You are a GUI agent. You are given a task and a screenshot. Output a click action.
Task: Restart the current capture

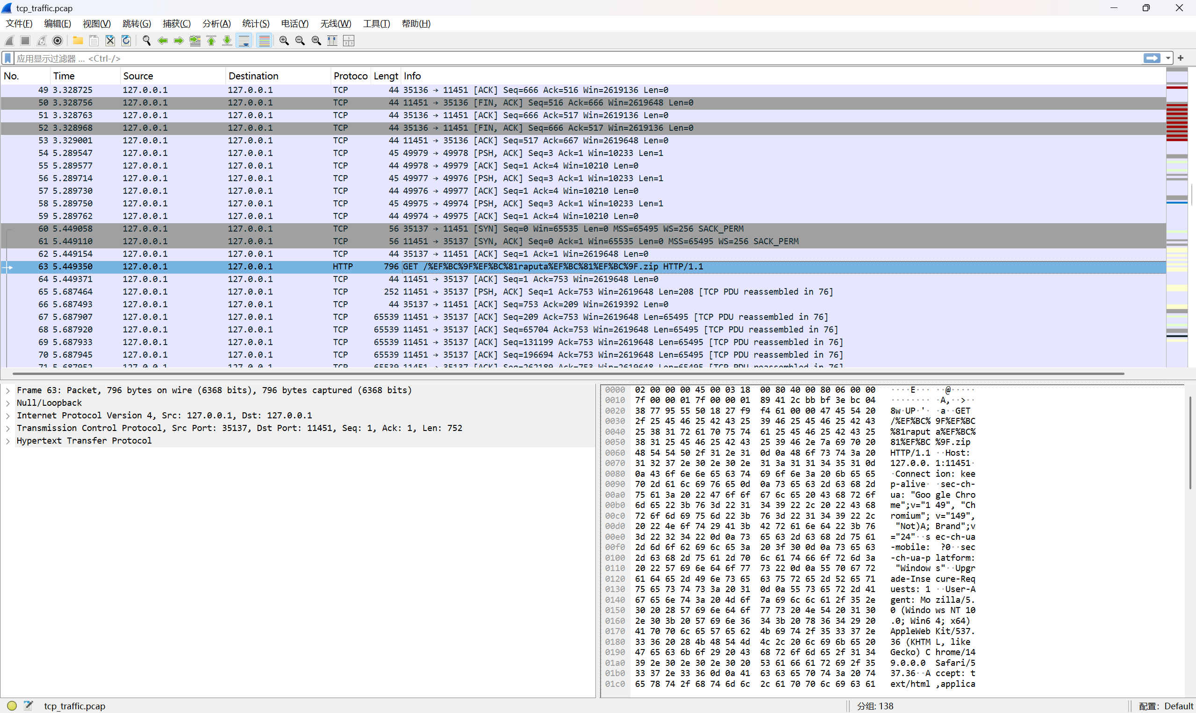(42, 41)
